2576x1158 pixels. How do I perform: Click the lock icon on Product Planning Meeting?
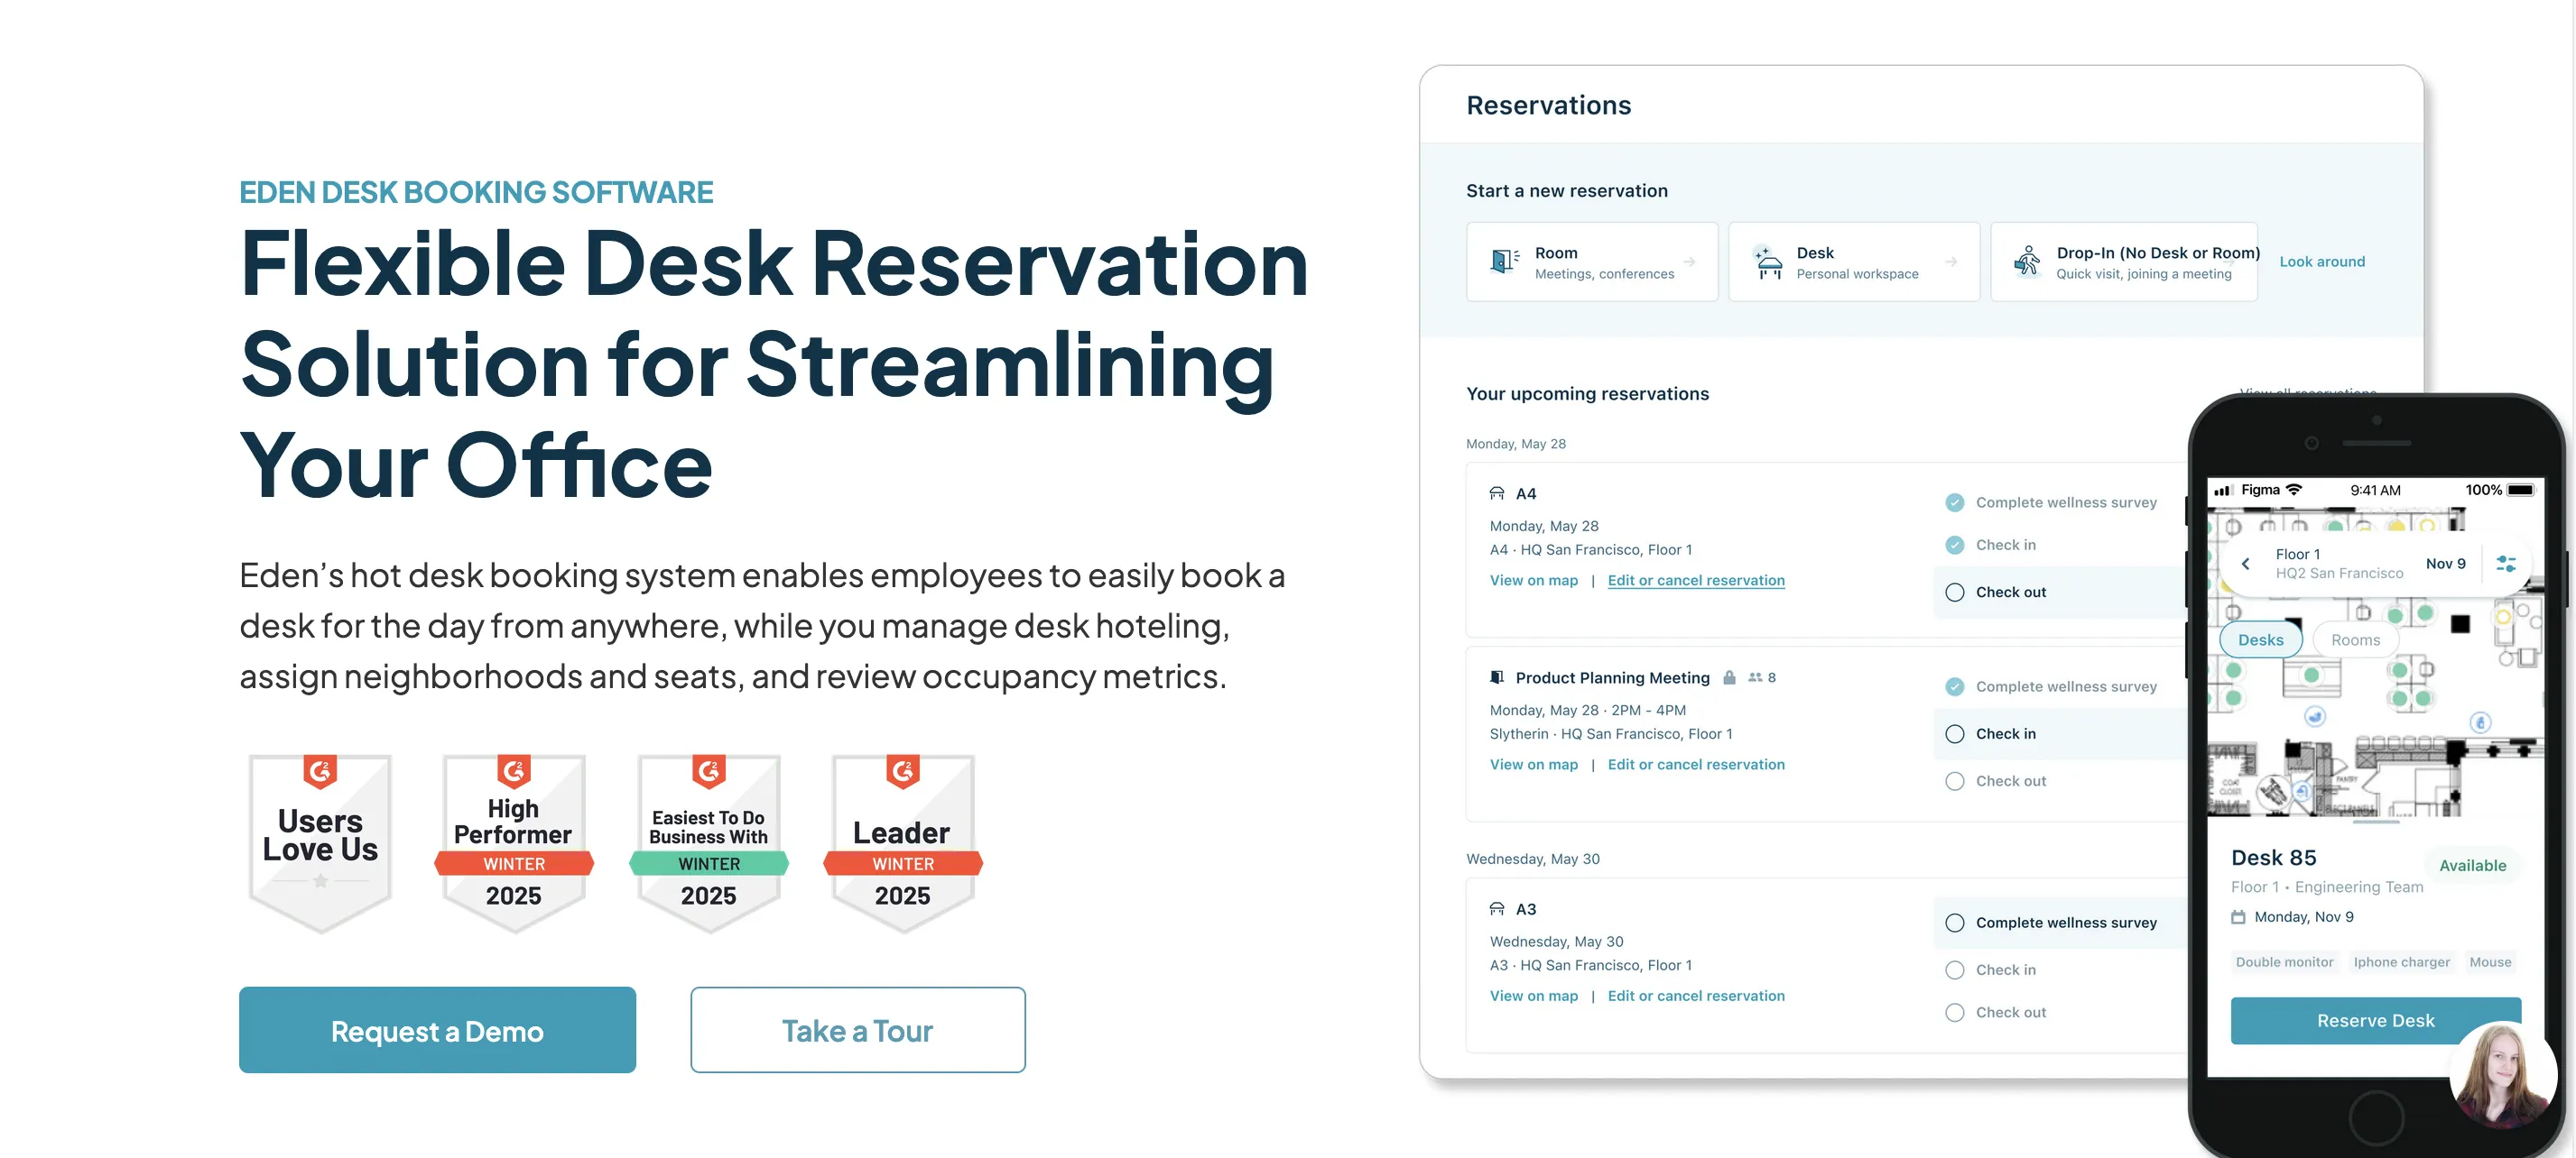click(x=1730, y=677)
